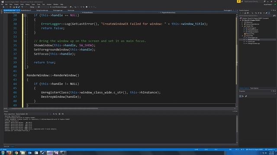
Task: Select Source.cpp in Solution Explorer
Action: pos(251,42)
